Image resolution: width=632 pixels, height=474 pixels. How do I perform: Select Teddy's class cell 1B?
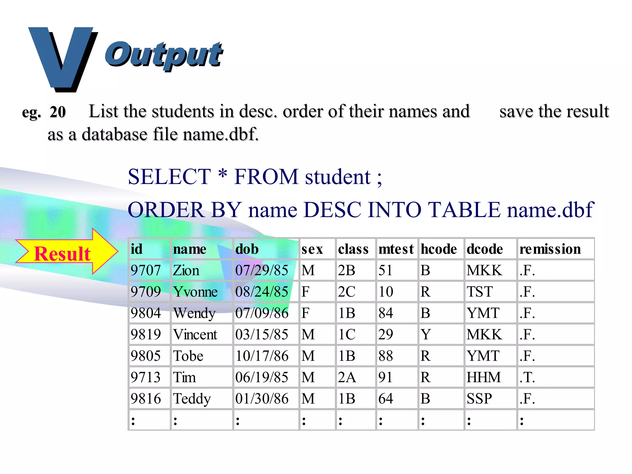347,398
